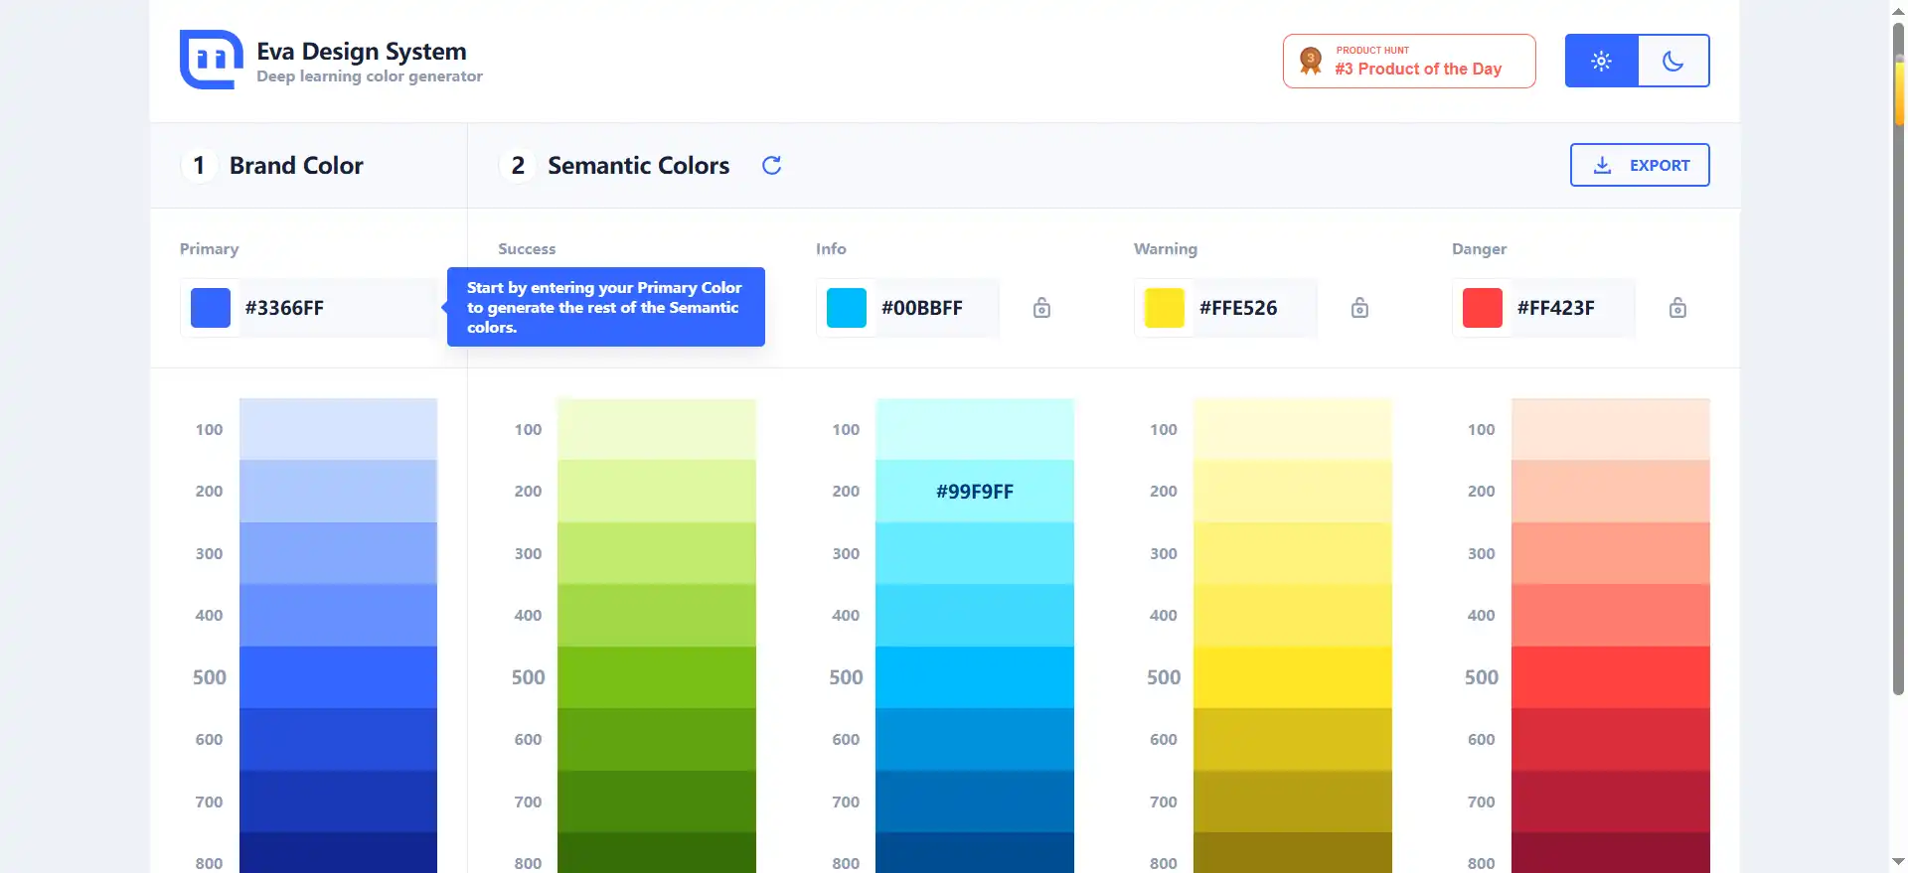Click the Success 100 shade block
The height and width of the screenshot is (873, 1908).
(657, 429)
